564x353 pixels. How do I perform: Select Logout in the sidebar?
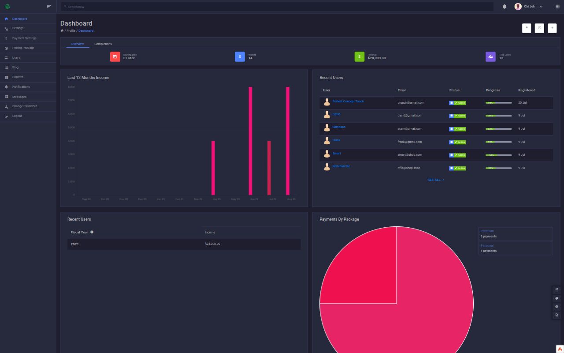pyautogui.click(x=28, y=116)
